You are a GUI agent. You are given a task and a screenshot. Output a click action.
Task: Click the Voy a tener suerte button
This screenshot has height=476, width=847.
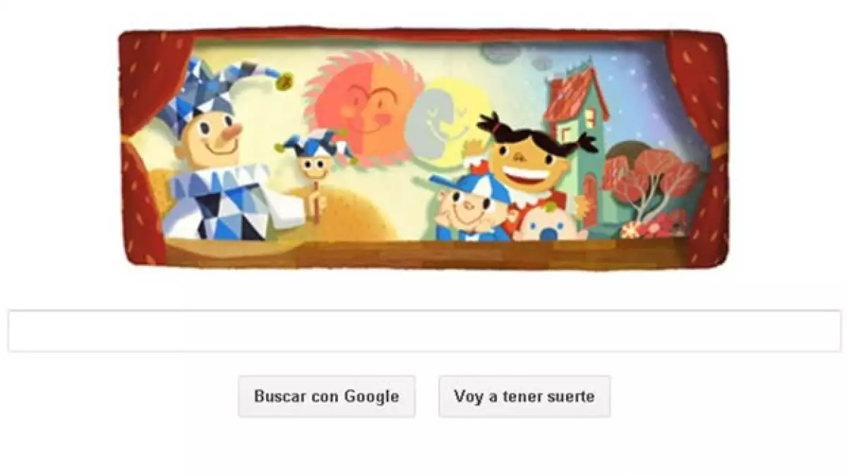click(x=524, y=396)
